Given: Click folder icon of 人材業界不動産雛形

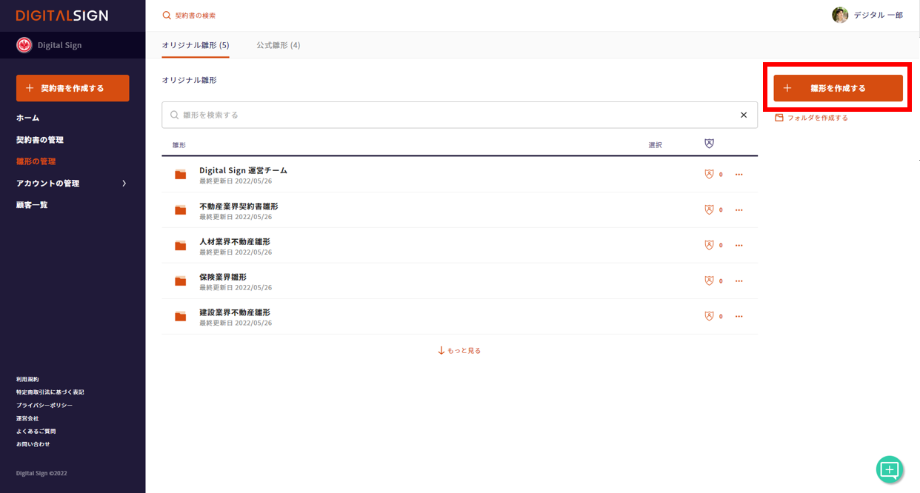Looking at the screenshot, I should pos(180,246).
